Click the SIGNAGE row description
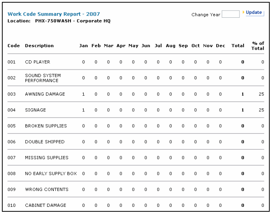 [x=36, y=110]
